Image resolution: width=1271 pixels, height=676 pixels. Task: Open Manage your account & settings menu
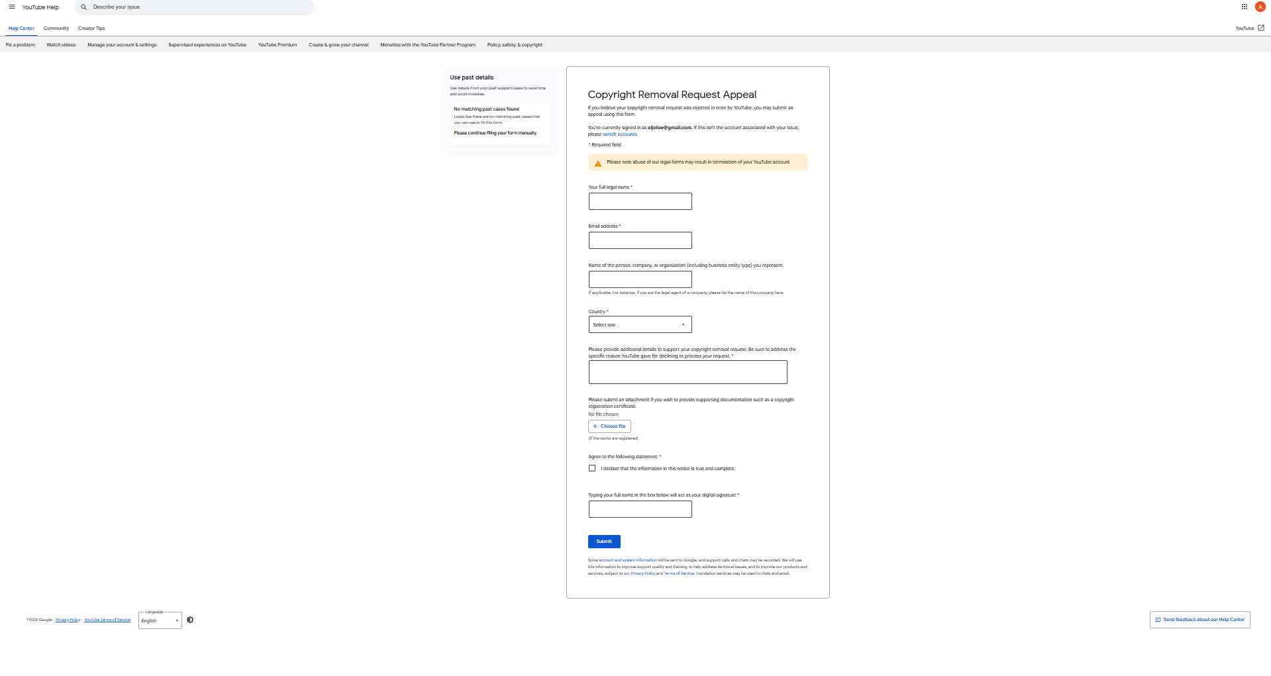click(x=122, y=45)
